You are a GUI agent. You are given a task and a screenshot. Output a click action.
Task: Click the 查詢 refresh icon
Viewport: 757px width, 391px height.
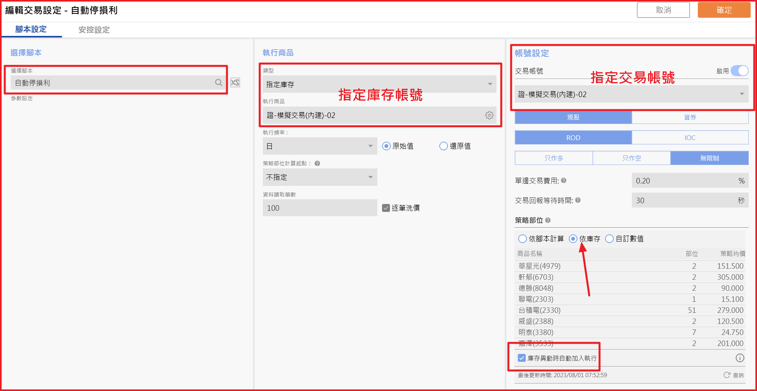(x=727, y=375)
